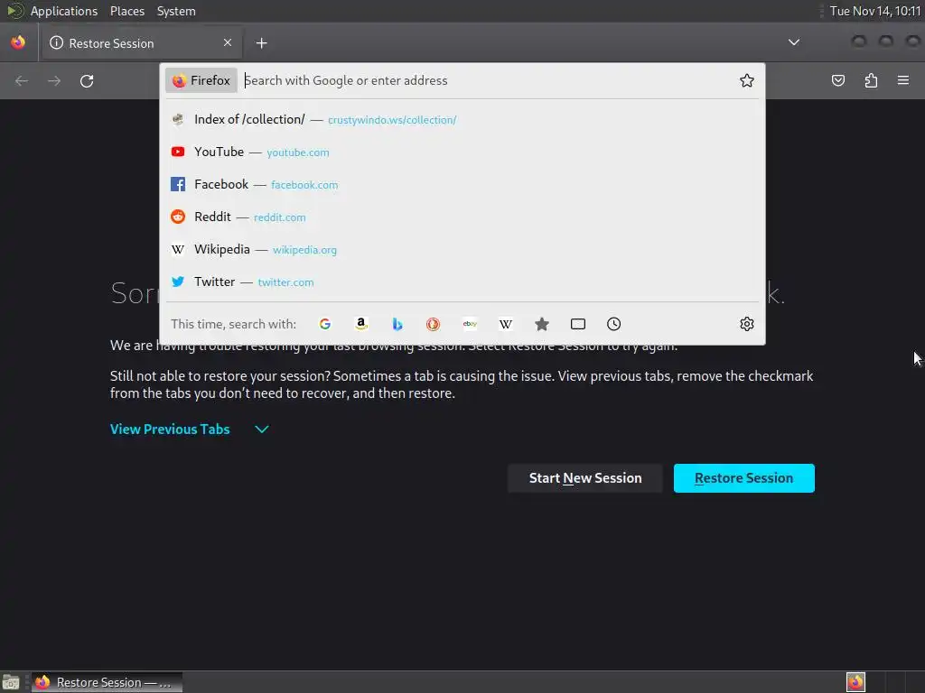The width and height of the screenshot is (925, 693).
Task: Select Index of /collection/ suggestion
Action: coord(462,120)
